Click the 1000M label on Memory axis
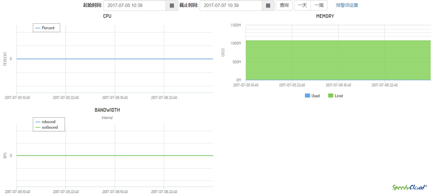The height and width of the screenshot is (195, 434). (236, 43)
